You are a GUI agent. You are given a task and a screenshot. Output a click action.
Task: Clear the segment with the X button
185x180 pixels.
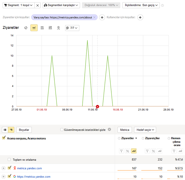pyautogui.click(x=38, y=5)
